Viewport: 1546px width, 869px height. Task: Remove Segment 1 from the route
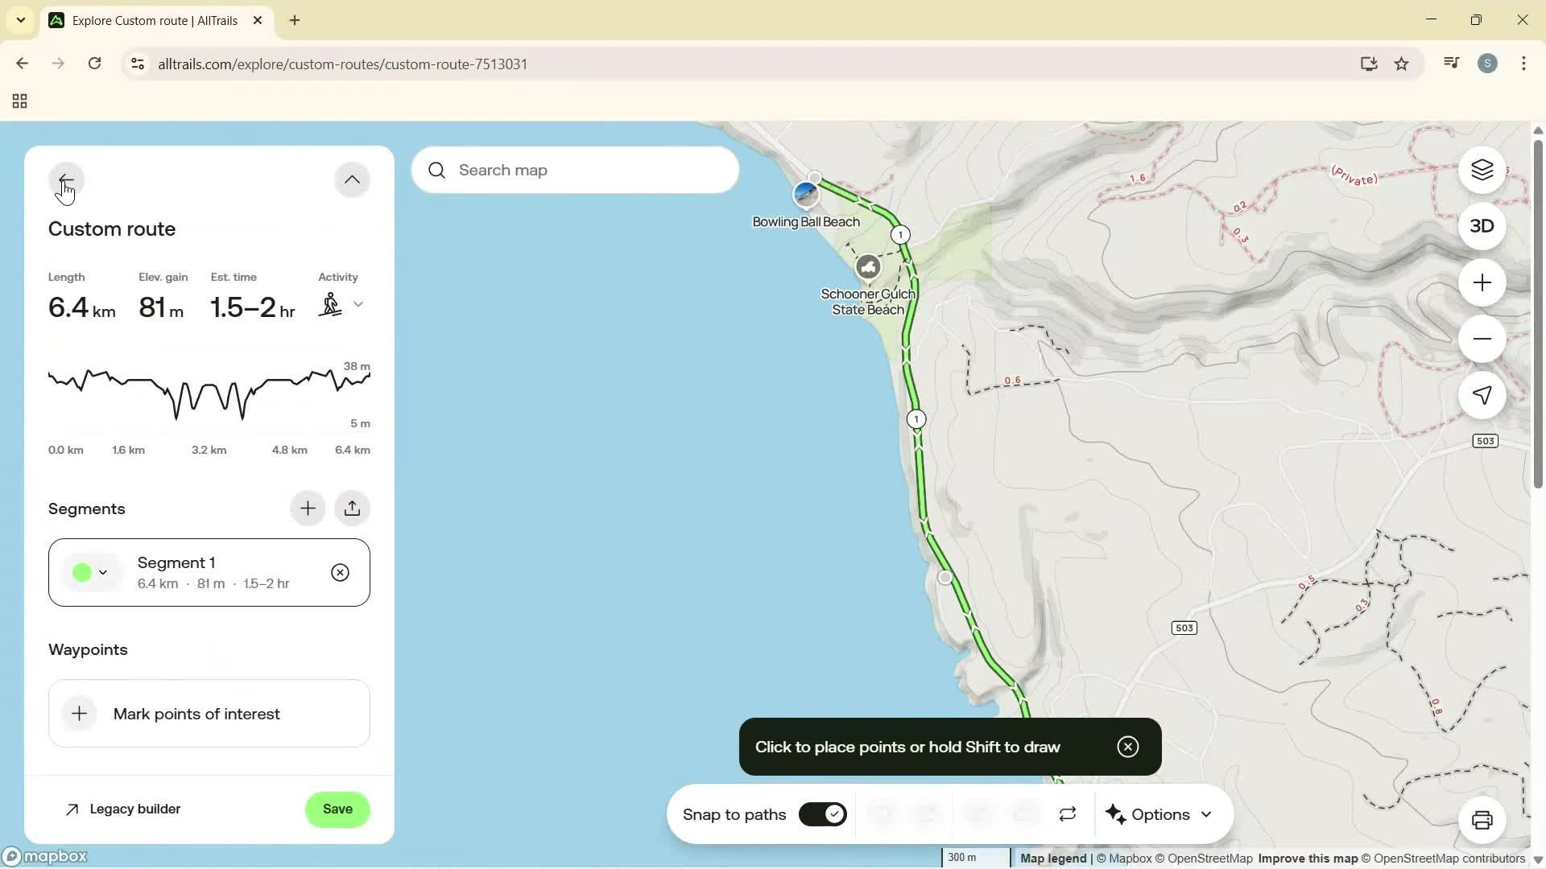(340, 572)
